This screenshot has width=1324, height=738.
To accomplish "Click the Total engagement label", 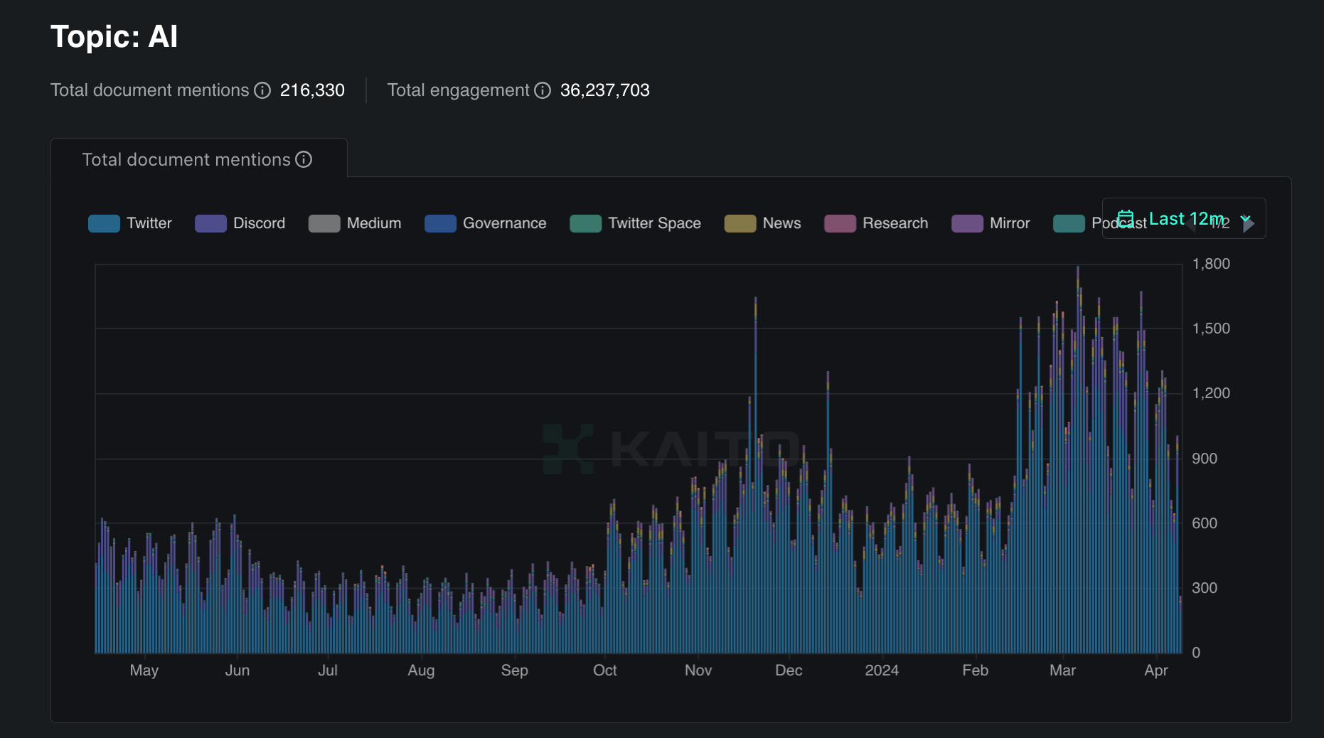I will (x=459, y=90).
